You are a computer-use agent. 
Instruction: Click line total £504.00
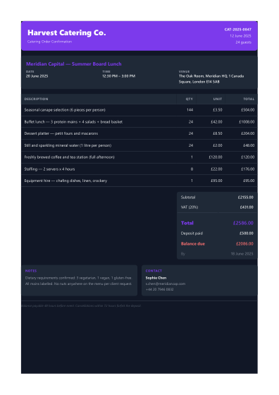point(248,110)
